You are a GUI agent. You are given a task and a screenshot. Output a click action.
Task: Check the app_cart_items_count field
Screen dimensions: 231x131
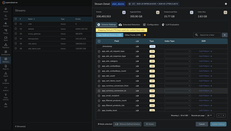click(99, 81)
